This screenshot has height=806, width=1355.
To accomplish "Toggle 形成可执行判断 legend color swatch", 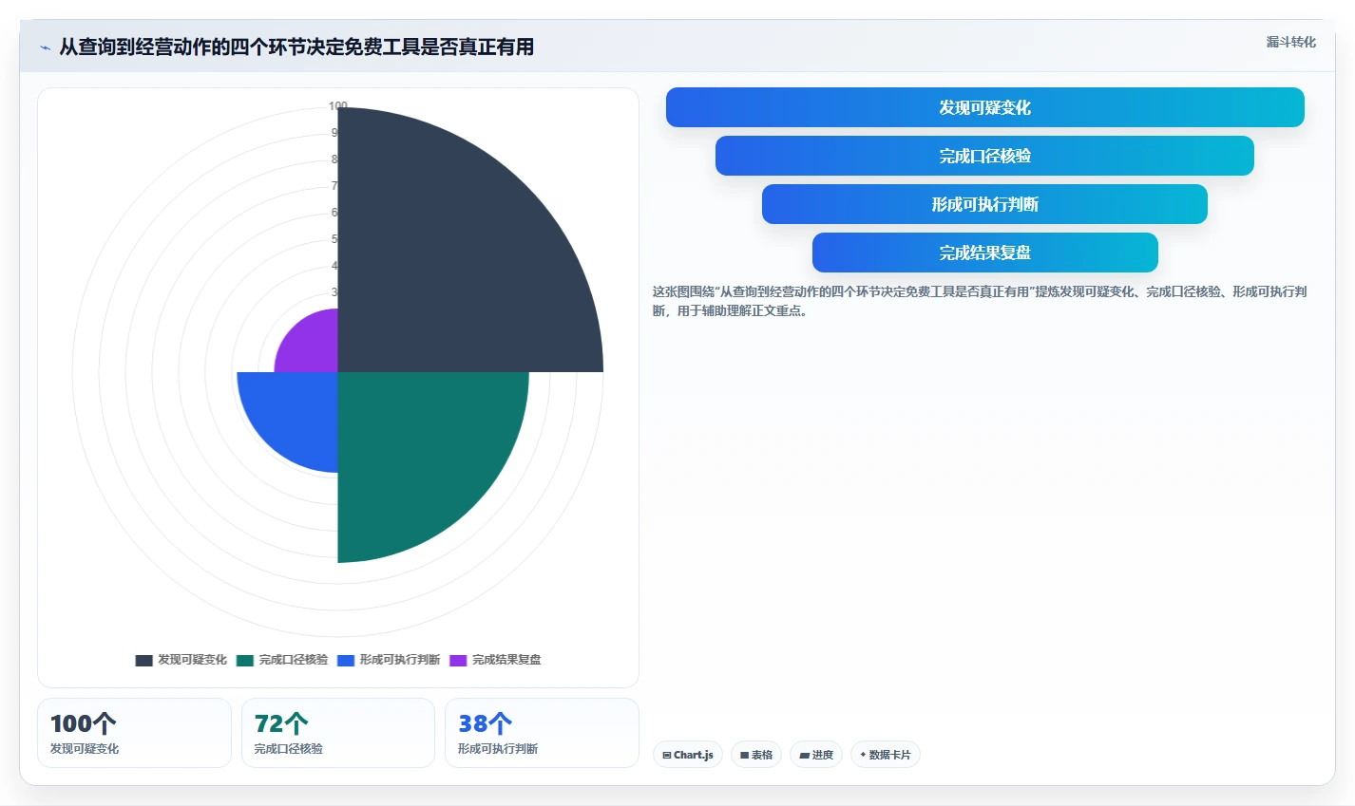I will [346, 660].
